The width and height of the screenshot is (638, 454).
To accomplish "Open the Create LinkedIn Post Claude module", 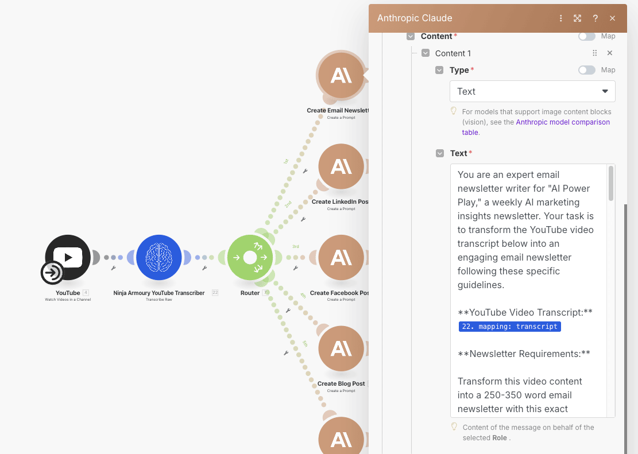I will click(341, 166).
